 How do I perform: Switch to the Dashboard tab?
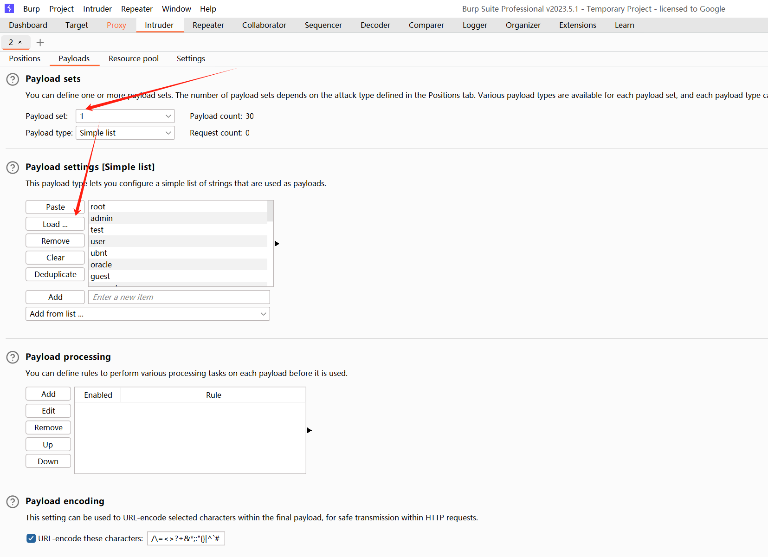(28, 25)
